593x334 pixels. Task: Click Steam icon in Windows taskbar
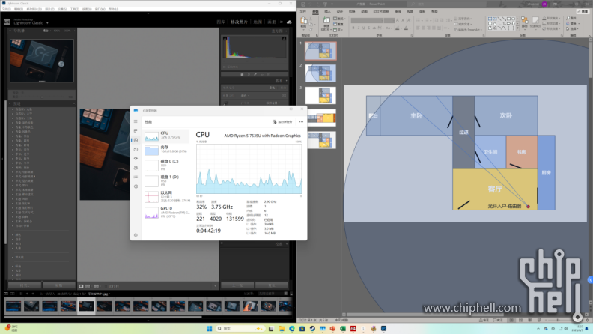coord(312,328)
